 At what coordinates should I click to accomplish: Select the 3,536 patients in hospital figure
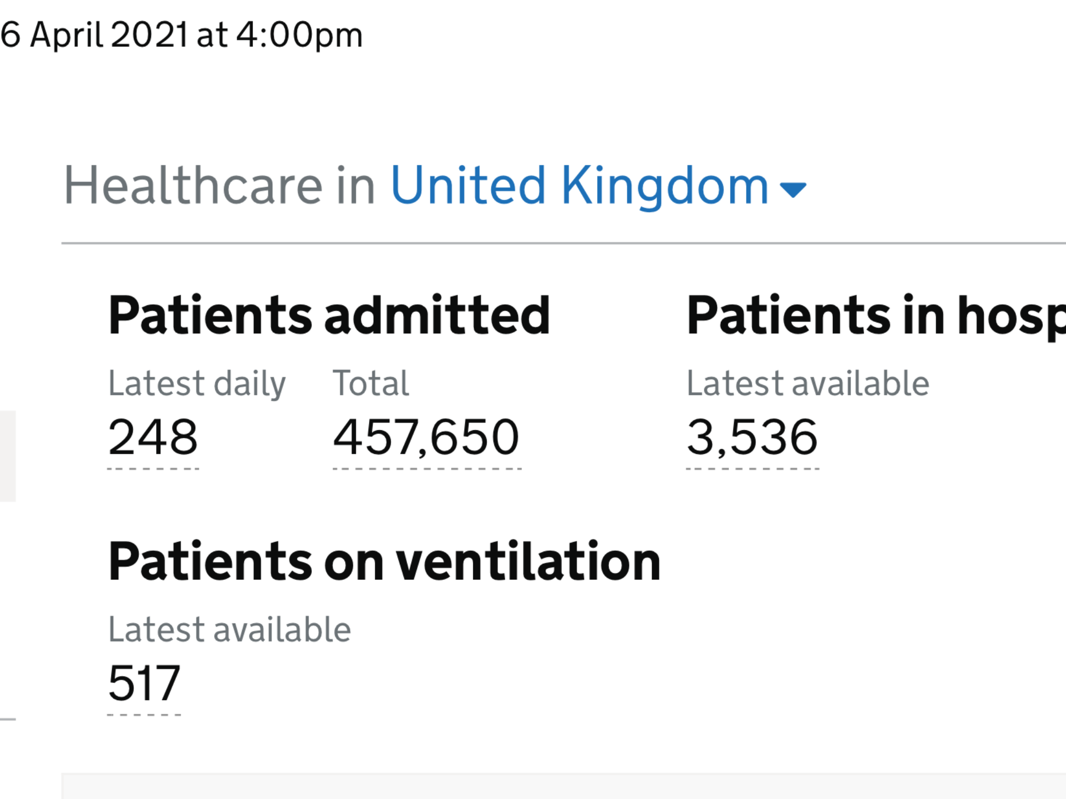(752, 437)
